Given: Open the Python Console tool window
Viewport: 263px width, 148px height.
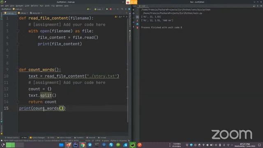Looking at the screenshot, I should pos(64,138).
